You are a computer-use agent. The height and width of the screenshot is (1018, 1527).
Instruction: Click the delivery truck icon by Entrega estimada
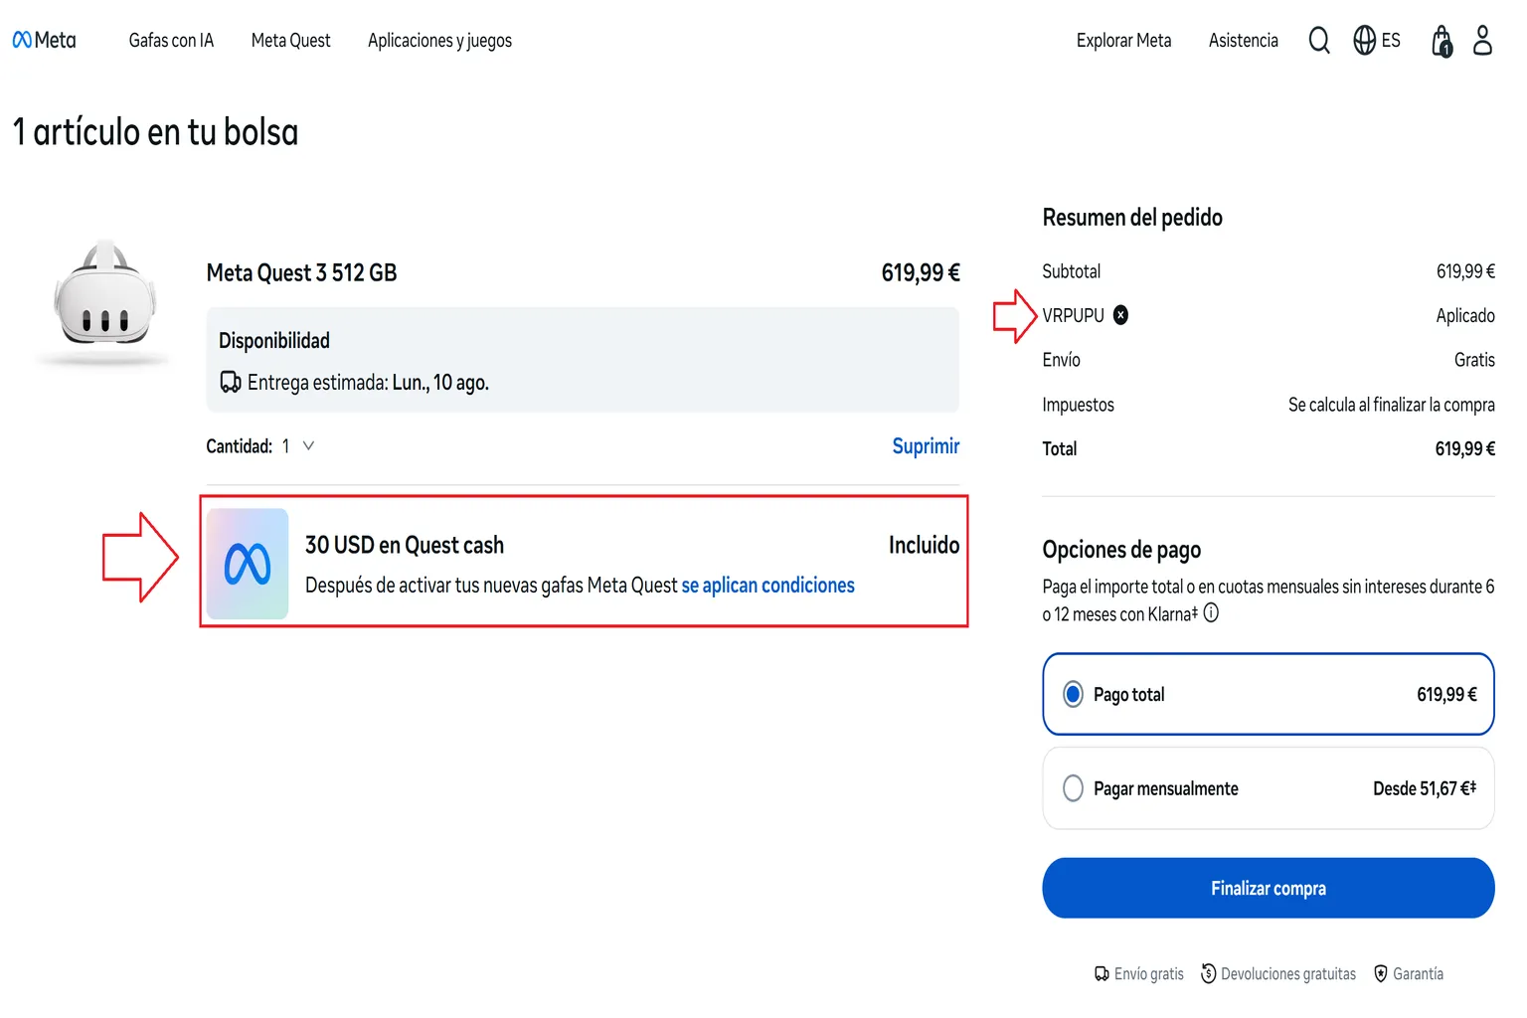point(231,382)
